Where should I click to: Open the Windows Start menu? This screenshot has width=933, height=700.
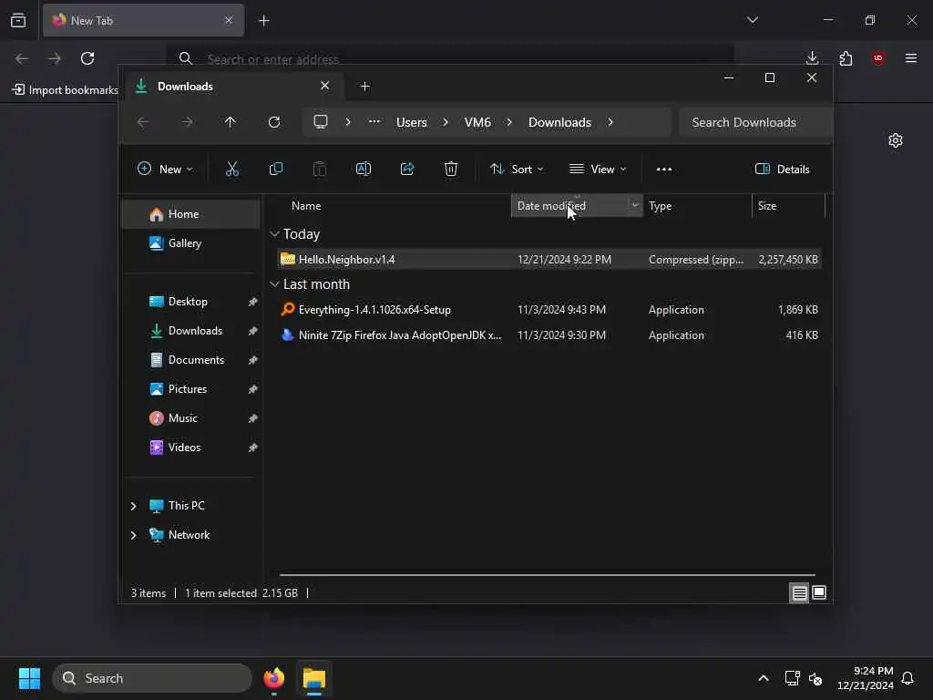pos(29,678)
